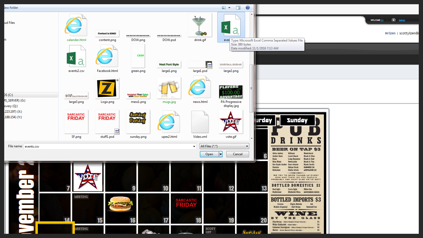Select the (G:) server drive

tap(15, 100)
